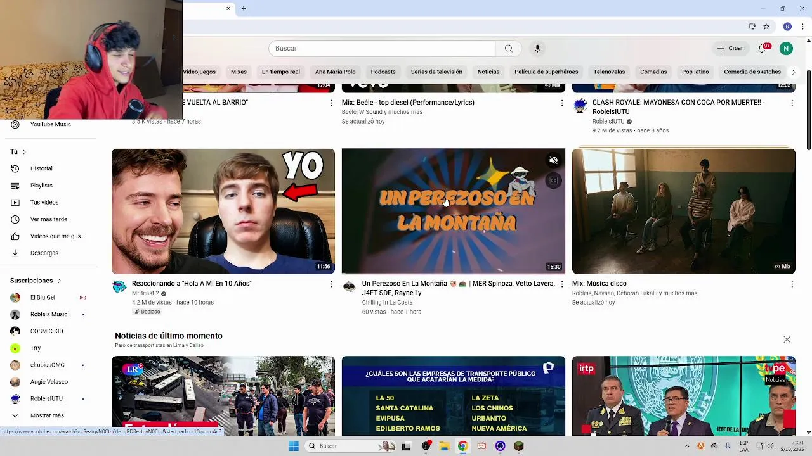This screenshot has height=456, width=812.
Task: Open Minecraft block icon in taskbar
Action: pyautogui.click(x=519, y=446)
